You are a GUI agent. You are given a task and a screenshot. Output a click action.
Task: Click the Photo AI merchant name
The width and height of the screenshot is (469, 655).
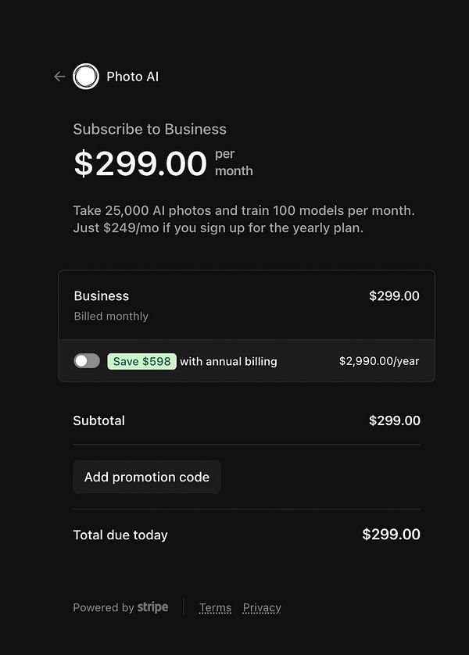click(132, 77)
